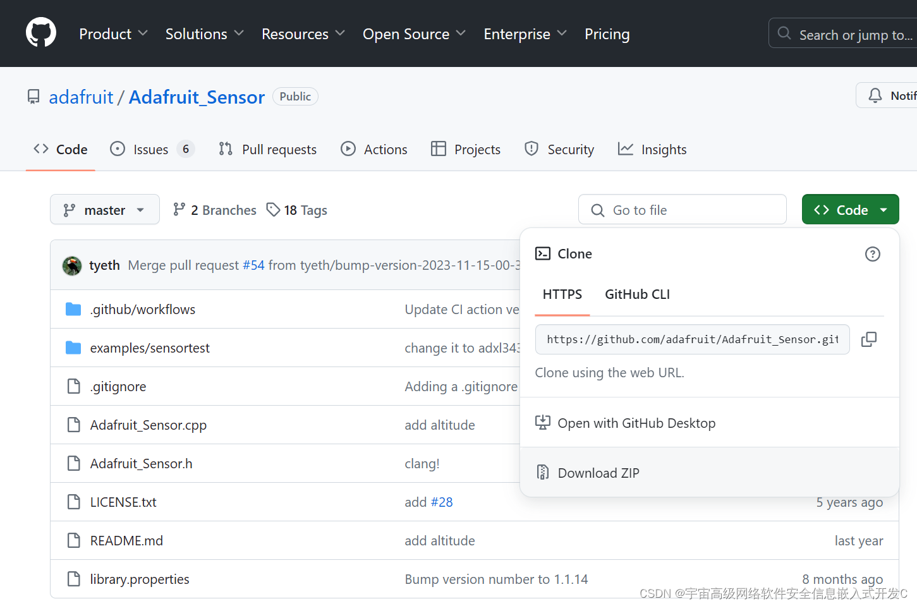This screenshot has height=606, width=917.
Task: Copy the clone URL with the copy icon
Action: click(x=869, y=339)
